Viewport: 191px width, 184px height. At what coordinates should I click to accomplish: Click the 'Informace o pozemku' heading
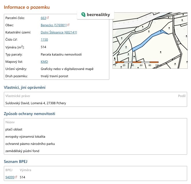(x=27, y=7)
